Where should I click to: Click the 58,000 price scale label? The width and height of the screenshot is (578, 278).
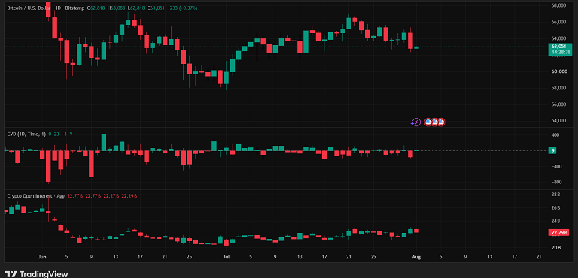(x=559, y=88)
